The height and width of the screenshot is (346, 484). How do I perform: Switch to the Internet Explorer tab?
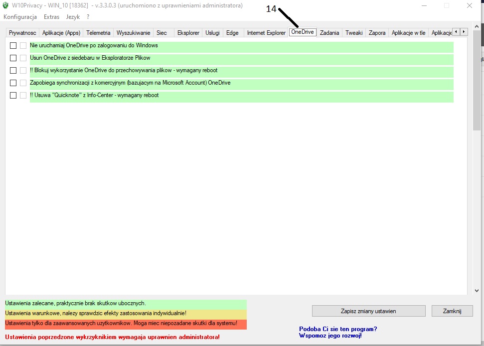point(266,33)
